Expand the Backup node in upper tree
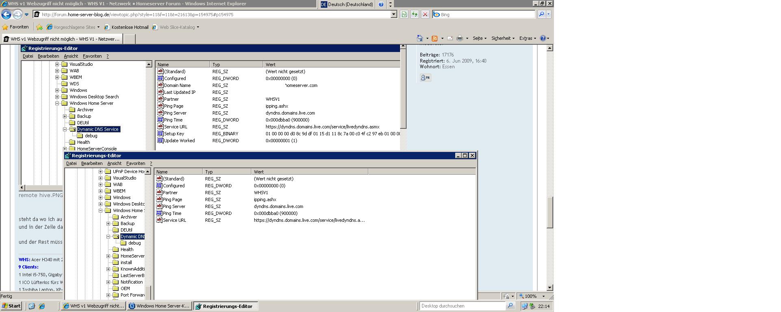Viewport: 781px width, 312px height. [65, 116]
